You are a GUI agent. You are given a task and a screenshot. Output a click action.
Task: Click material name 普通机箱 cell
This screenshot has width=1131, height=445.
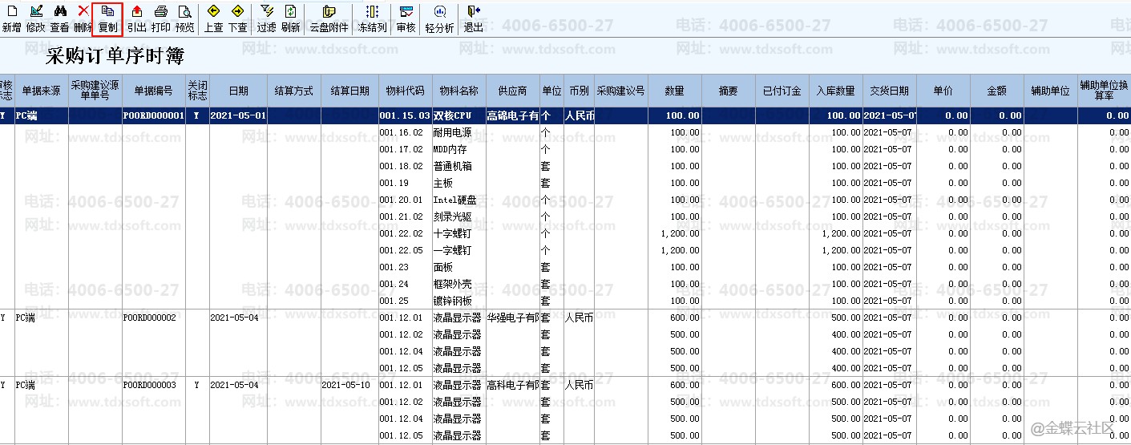458,166
